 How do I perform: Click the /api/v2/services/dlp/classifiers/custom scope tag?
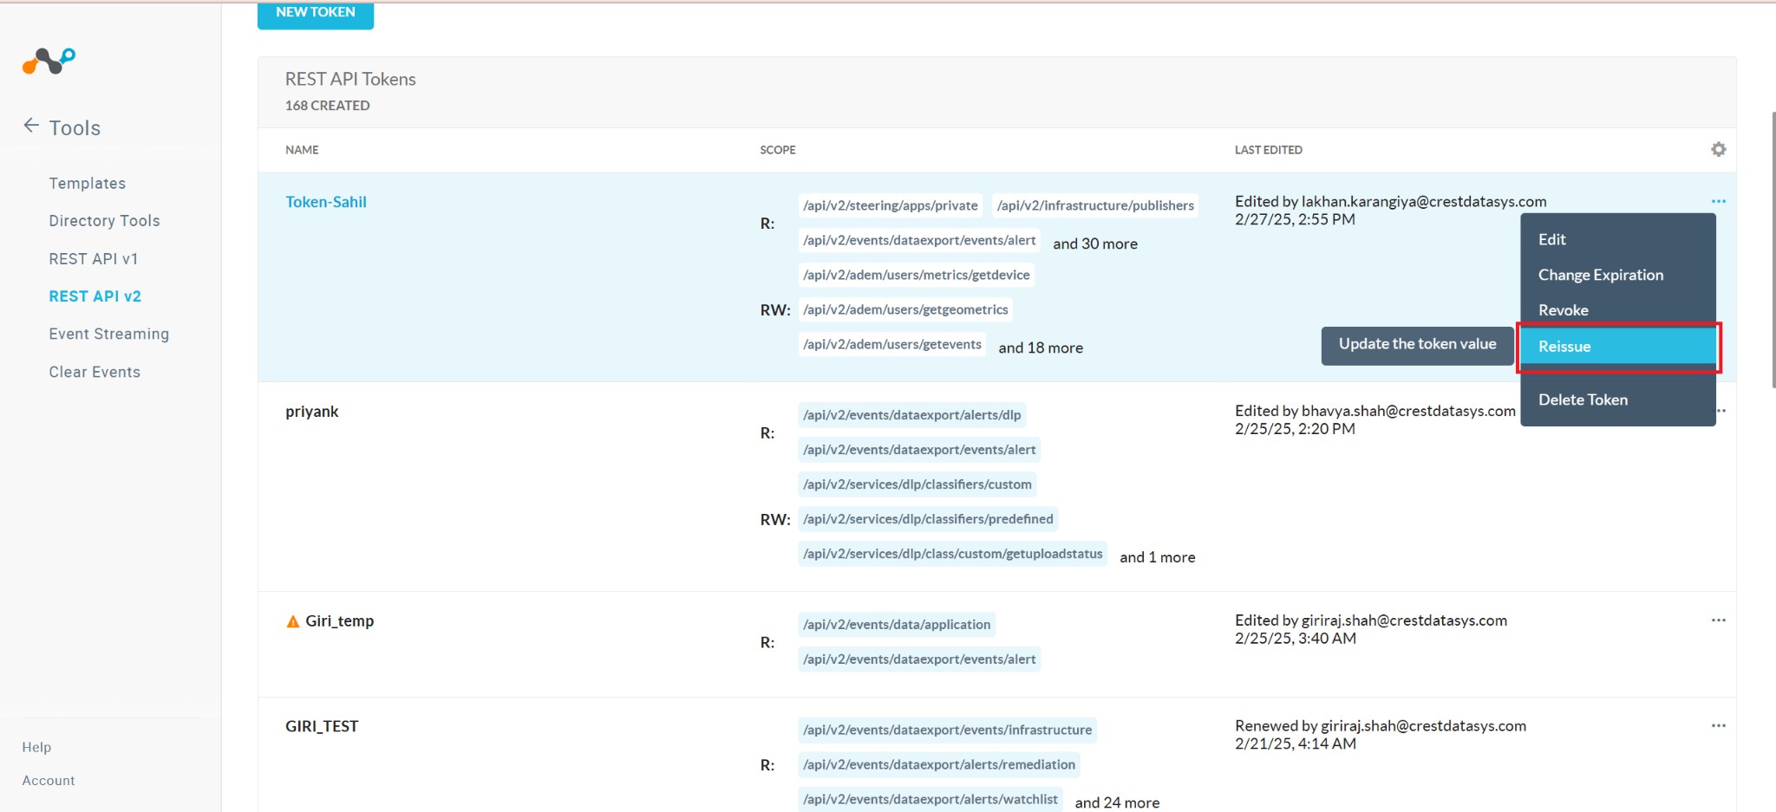pos(917,484)
